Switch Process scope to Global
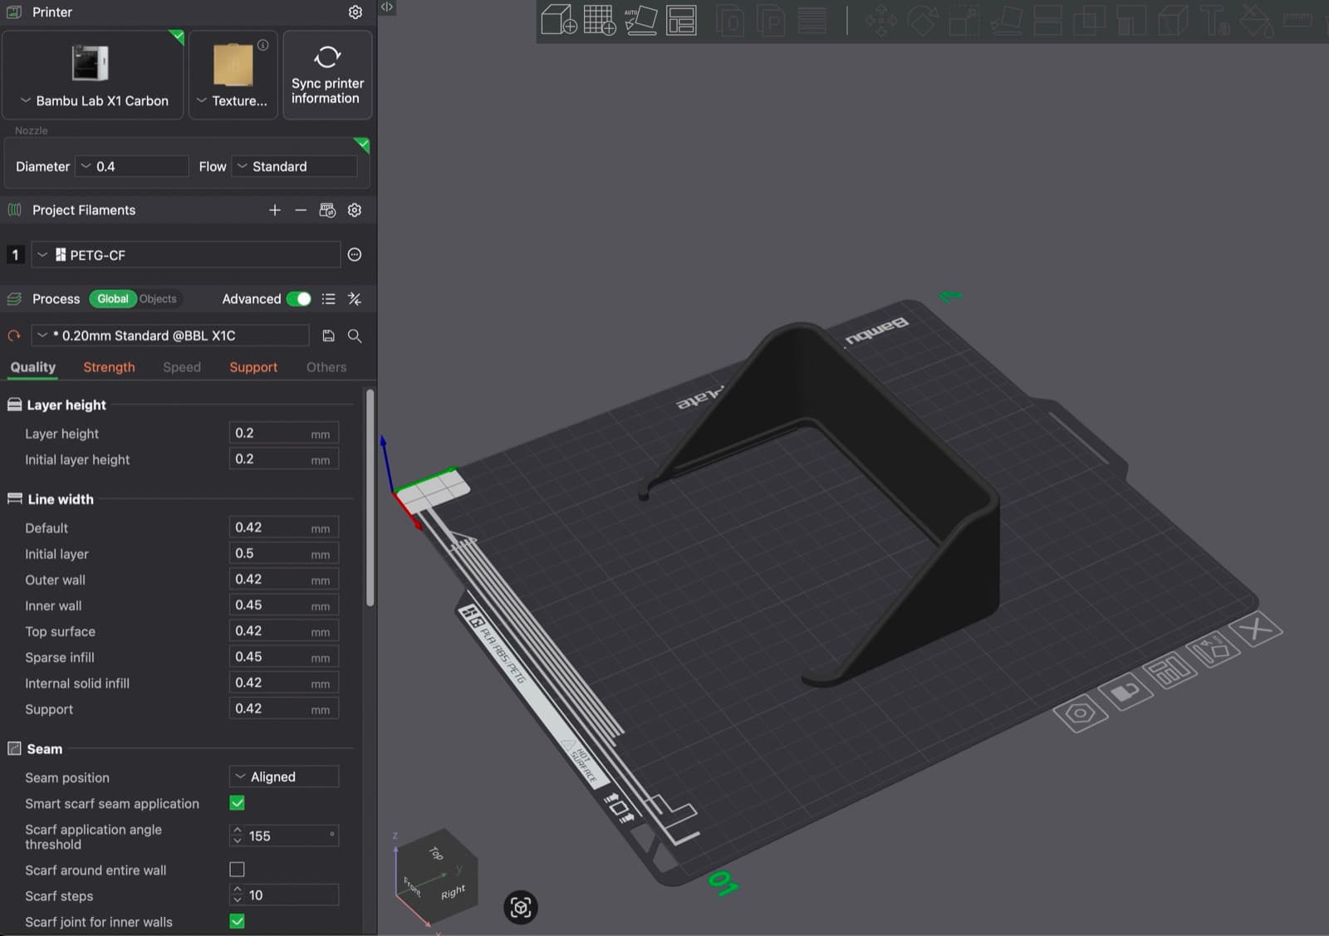1329x936 pixels. coord(112,299)
